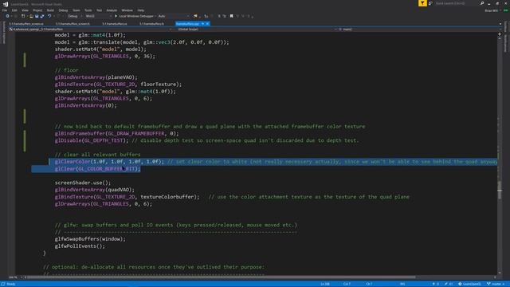Click the vertical scrollbar up arrow
This screenshot has width=510, height=287.
(500, 38)
